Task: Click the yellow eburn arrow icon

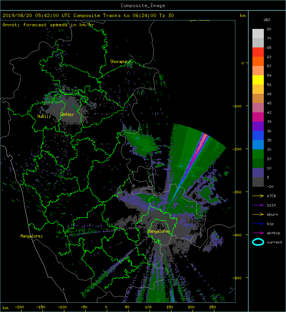Action: [x=258, y=215]
